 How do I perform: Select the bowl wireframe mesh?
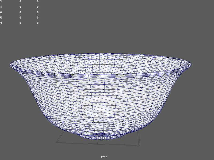[x=101, y=96]
